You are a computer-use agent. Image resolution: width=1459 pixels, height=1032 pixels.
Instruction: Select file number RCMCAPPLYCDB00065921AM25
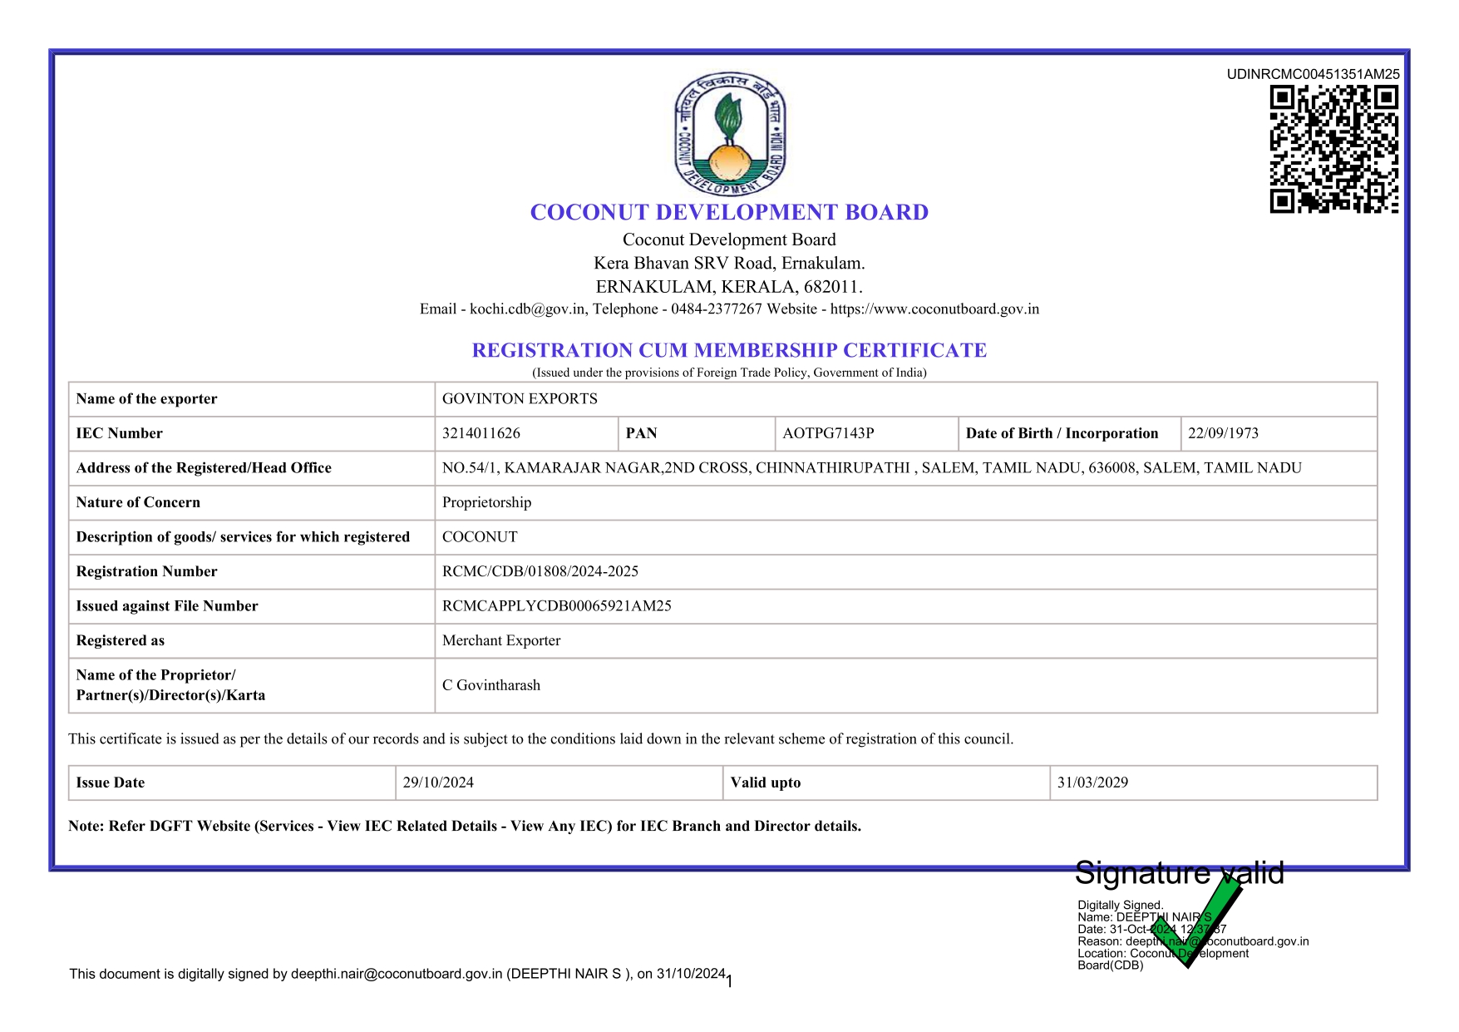point(557,606)
